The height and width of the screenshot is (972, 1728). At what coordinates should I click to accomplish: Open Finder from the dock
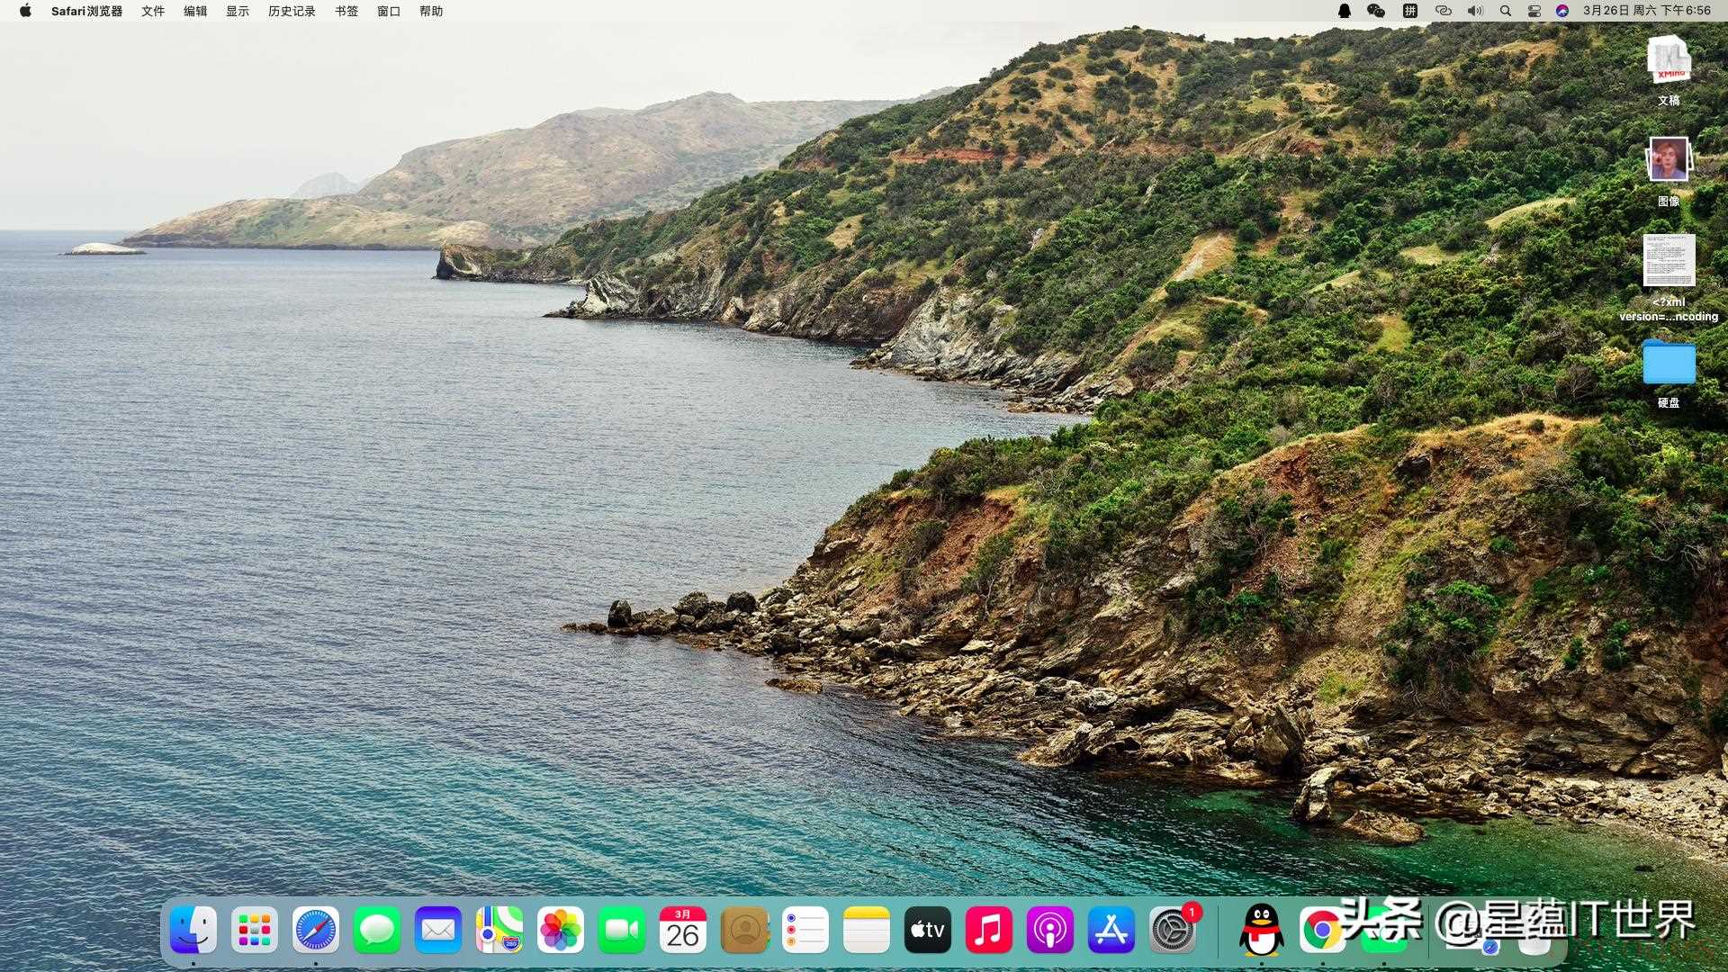(193, 930)
